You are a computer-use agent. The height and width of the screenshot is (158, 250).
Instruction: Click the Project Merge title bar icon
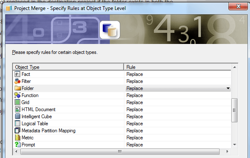9,8
